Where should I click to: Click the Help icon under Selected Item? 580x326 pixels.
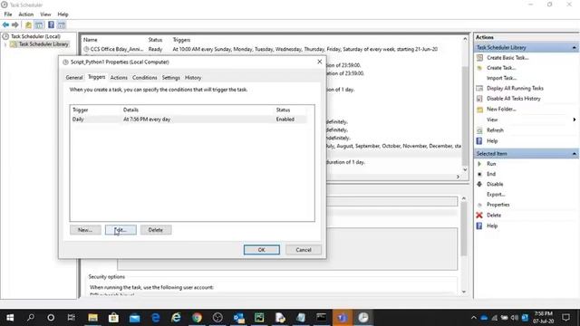[479, 225]
